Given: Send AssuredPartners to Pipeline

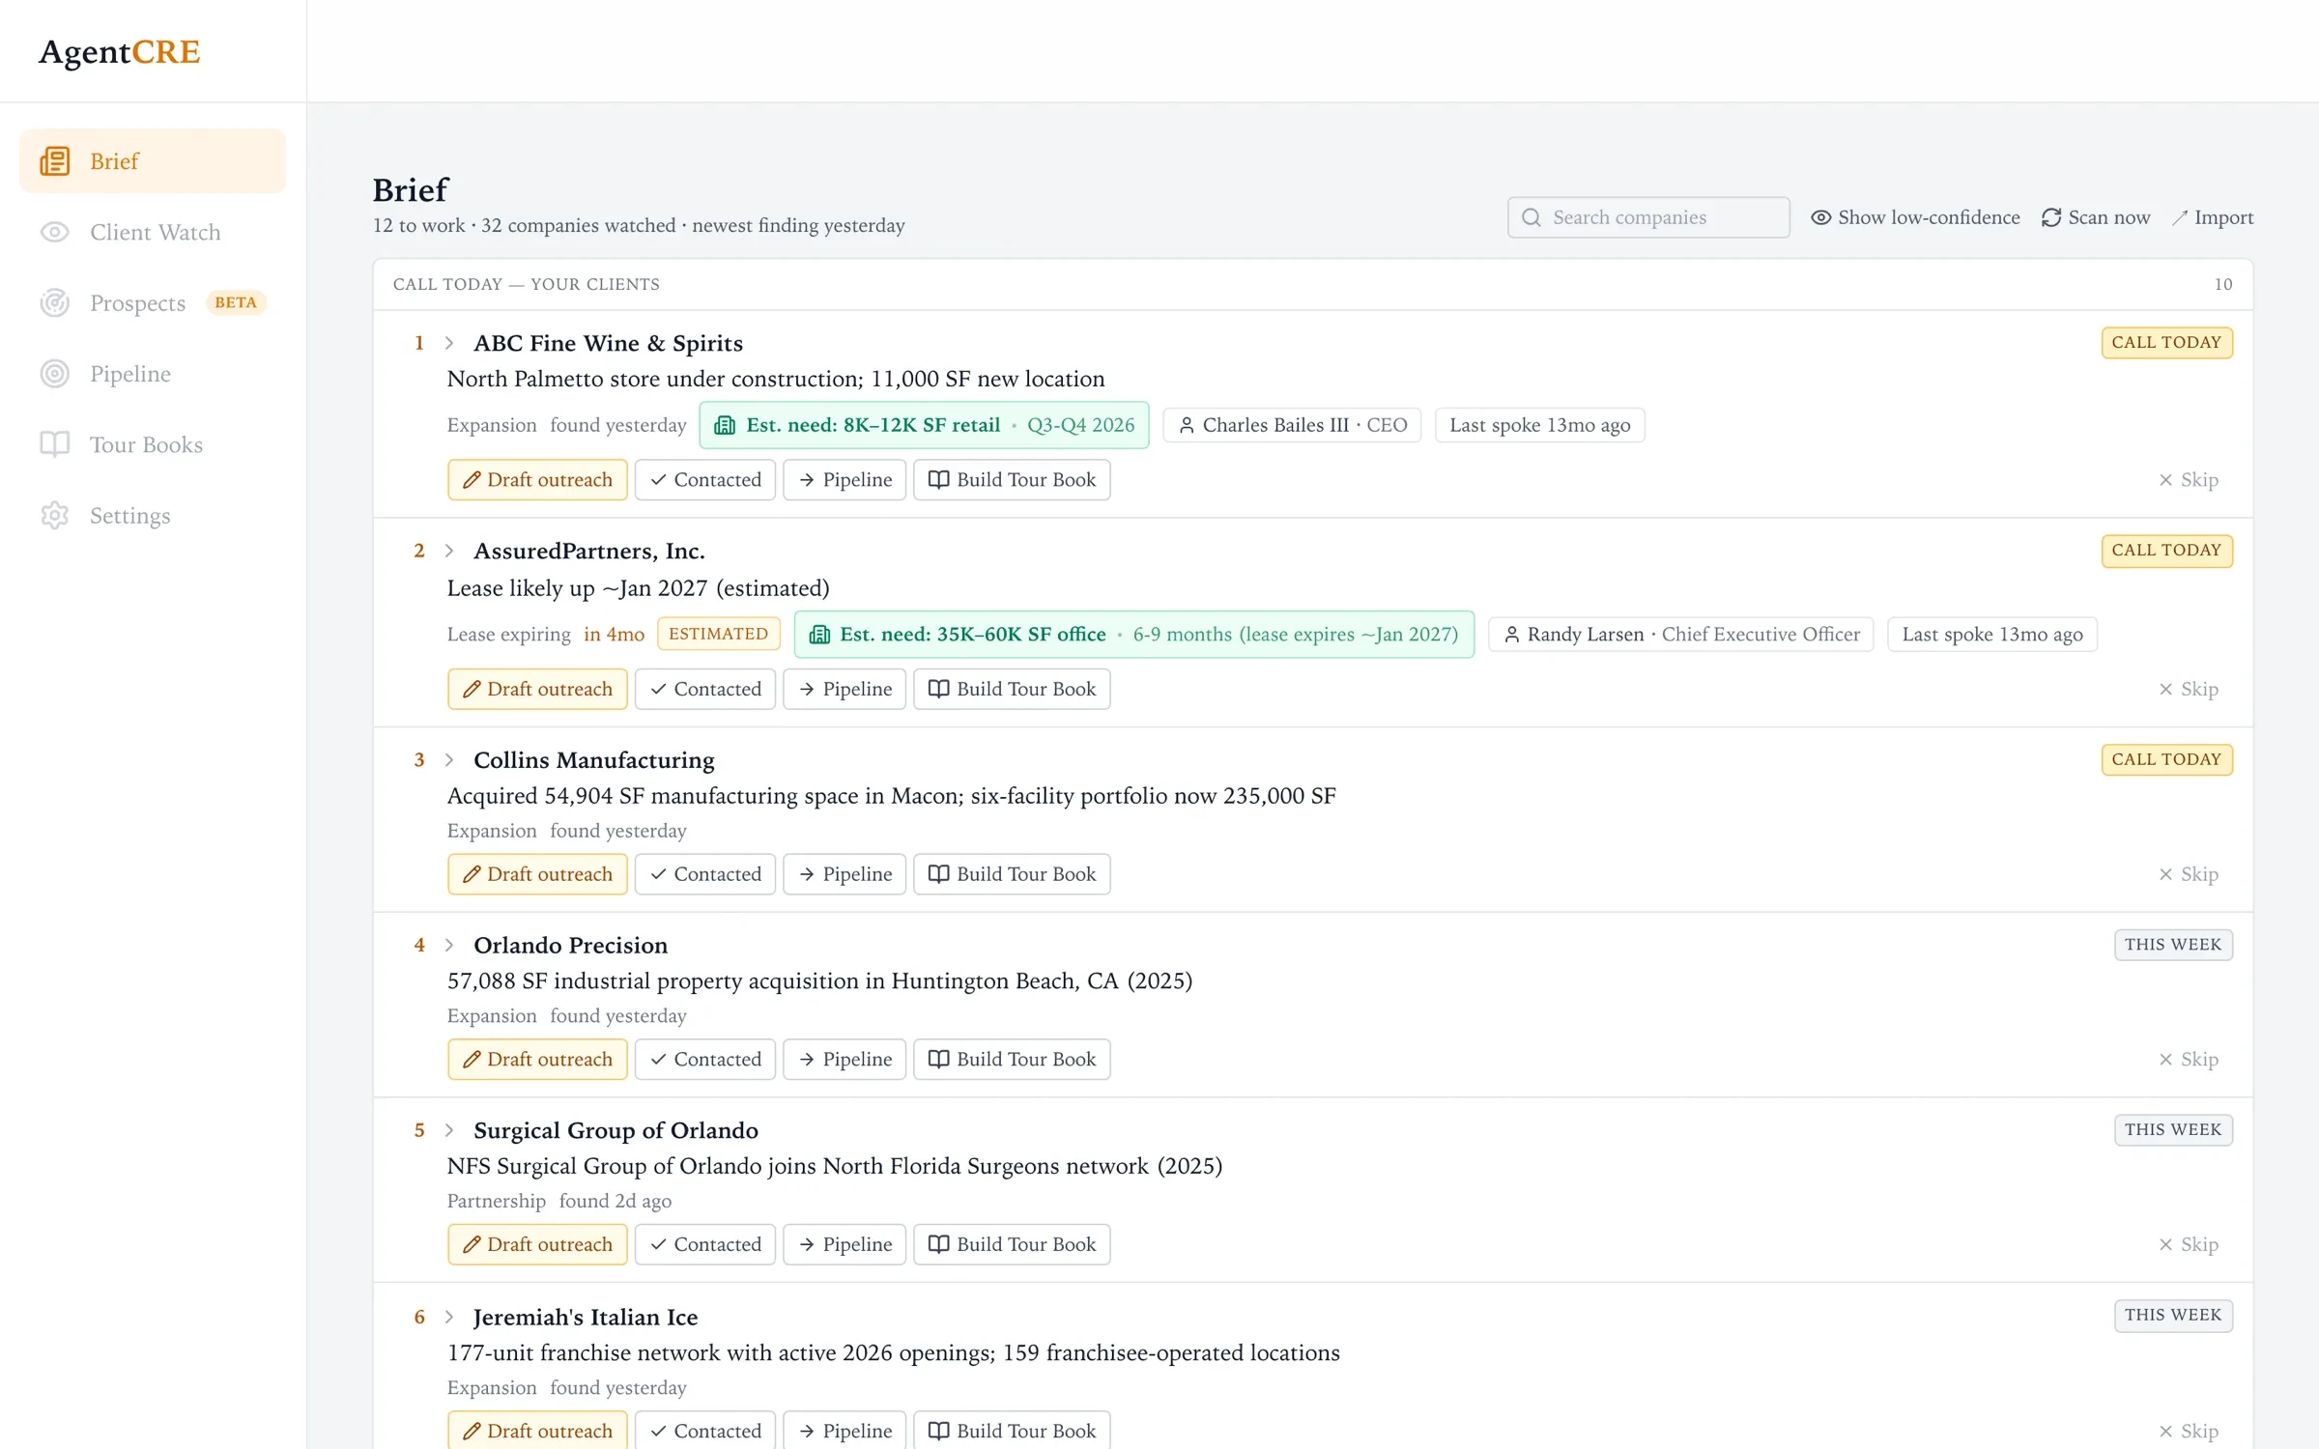Looking at the screenshot, I should pos(845,689).
